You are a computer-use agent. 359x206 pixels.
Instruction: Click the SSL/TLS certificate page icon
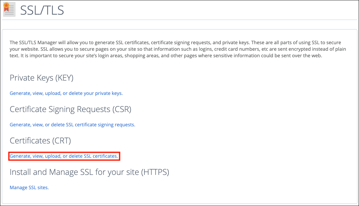coord(9,10)
